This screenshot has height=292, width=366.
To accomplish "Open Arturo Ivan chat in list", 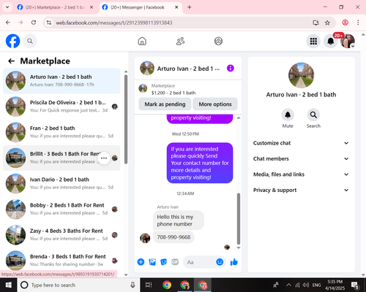I will click(x=61, y=81).
